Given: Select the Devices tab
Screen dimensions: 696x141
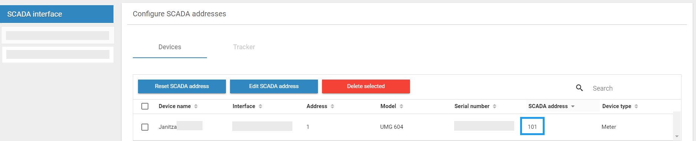Looking at the screenshot, I should point(170,47).
